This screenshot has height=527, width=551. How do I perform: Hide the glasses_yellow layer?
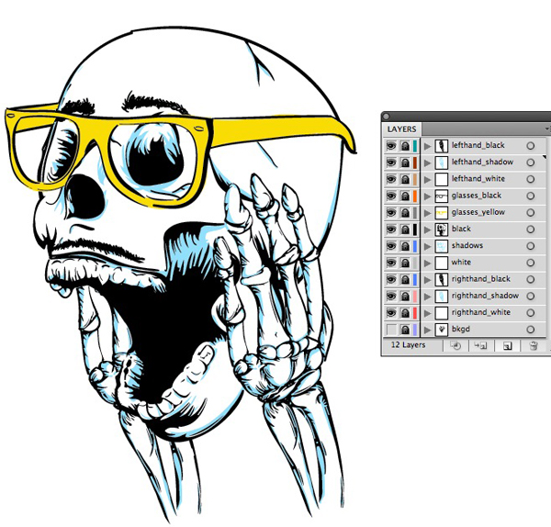[x=391, y=213]
